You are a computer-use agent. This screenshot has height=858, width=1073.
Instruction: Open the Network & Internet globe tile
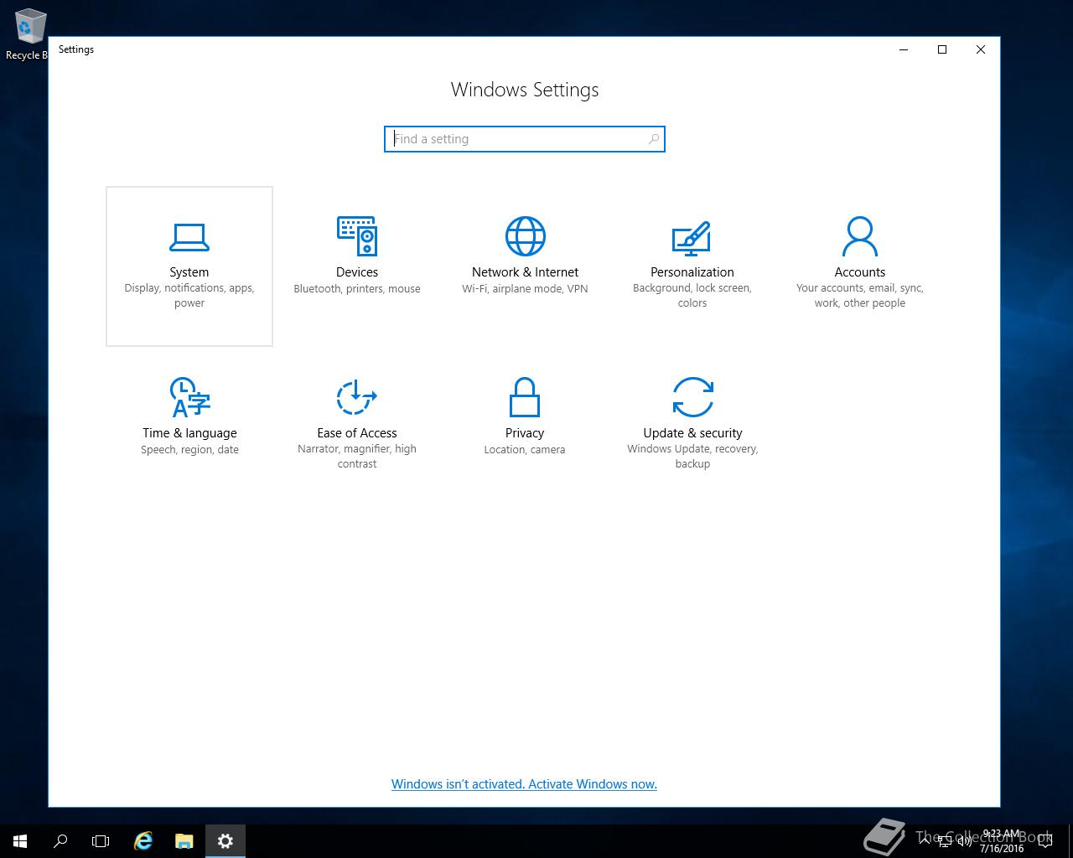(525, 266)
